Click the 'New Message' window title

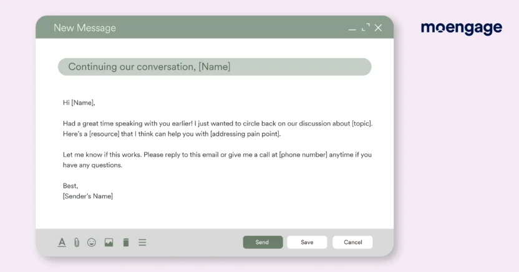coord(85,28)
